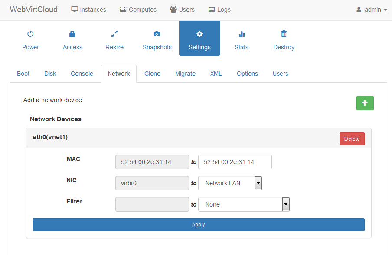
Task: Open Computes from top navigation
Action: 138,10
